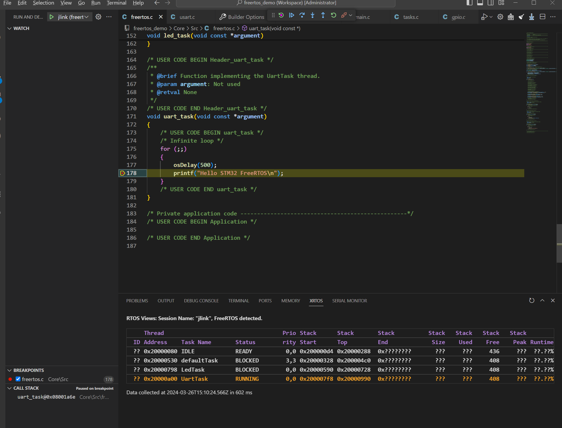Uncheck the freertos.c breakpoint checkbox

[x=18, y=379]
